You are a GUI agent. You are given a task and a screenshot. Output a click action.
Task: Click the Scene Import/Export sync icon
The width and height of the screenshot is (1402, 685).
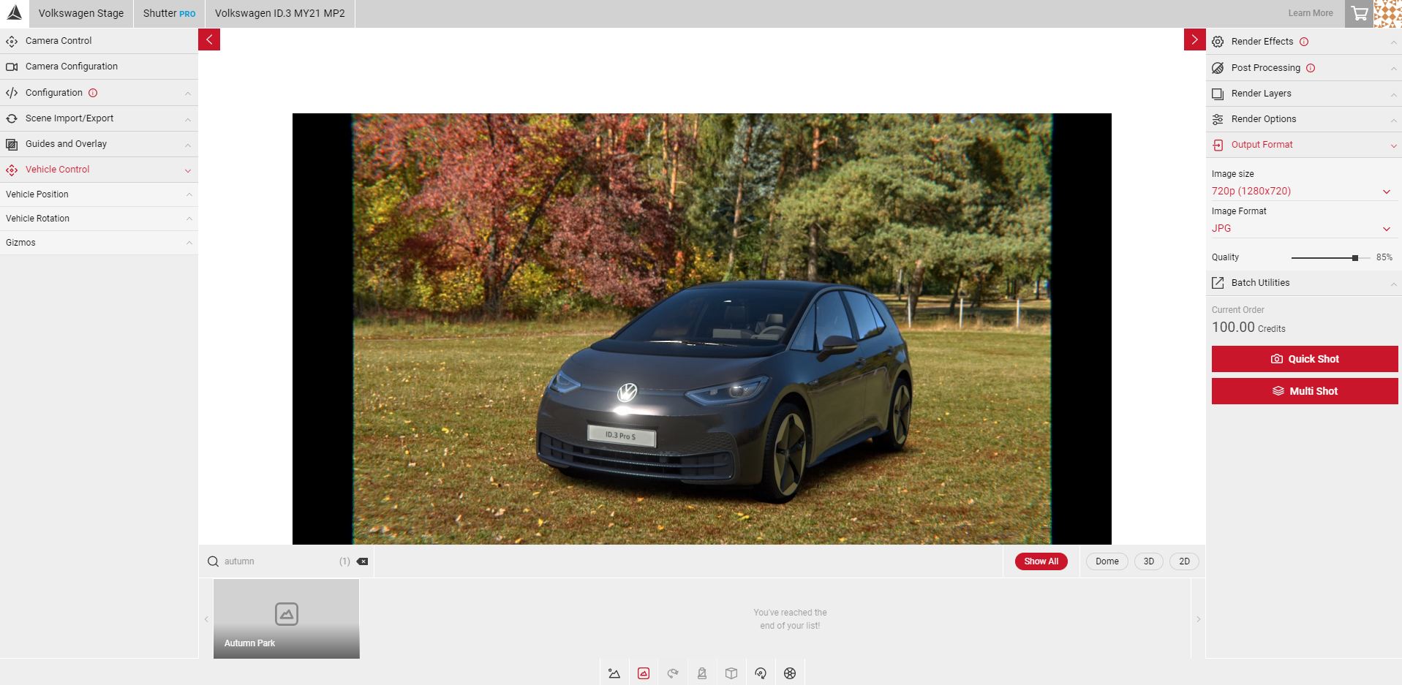click(x=12, y=118)
